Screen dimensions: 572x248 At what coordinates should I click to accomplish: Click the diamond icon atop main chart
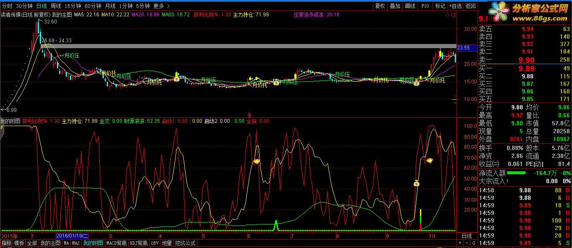click(447, 15)
